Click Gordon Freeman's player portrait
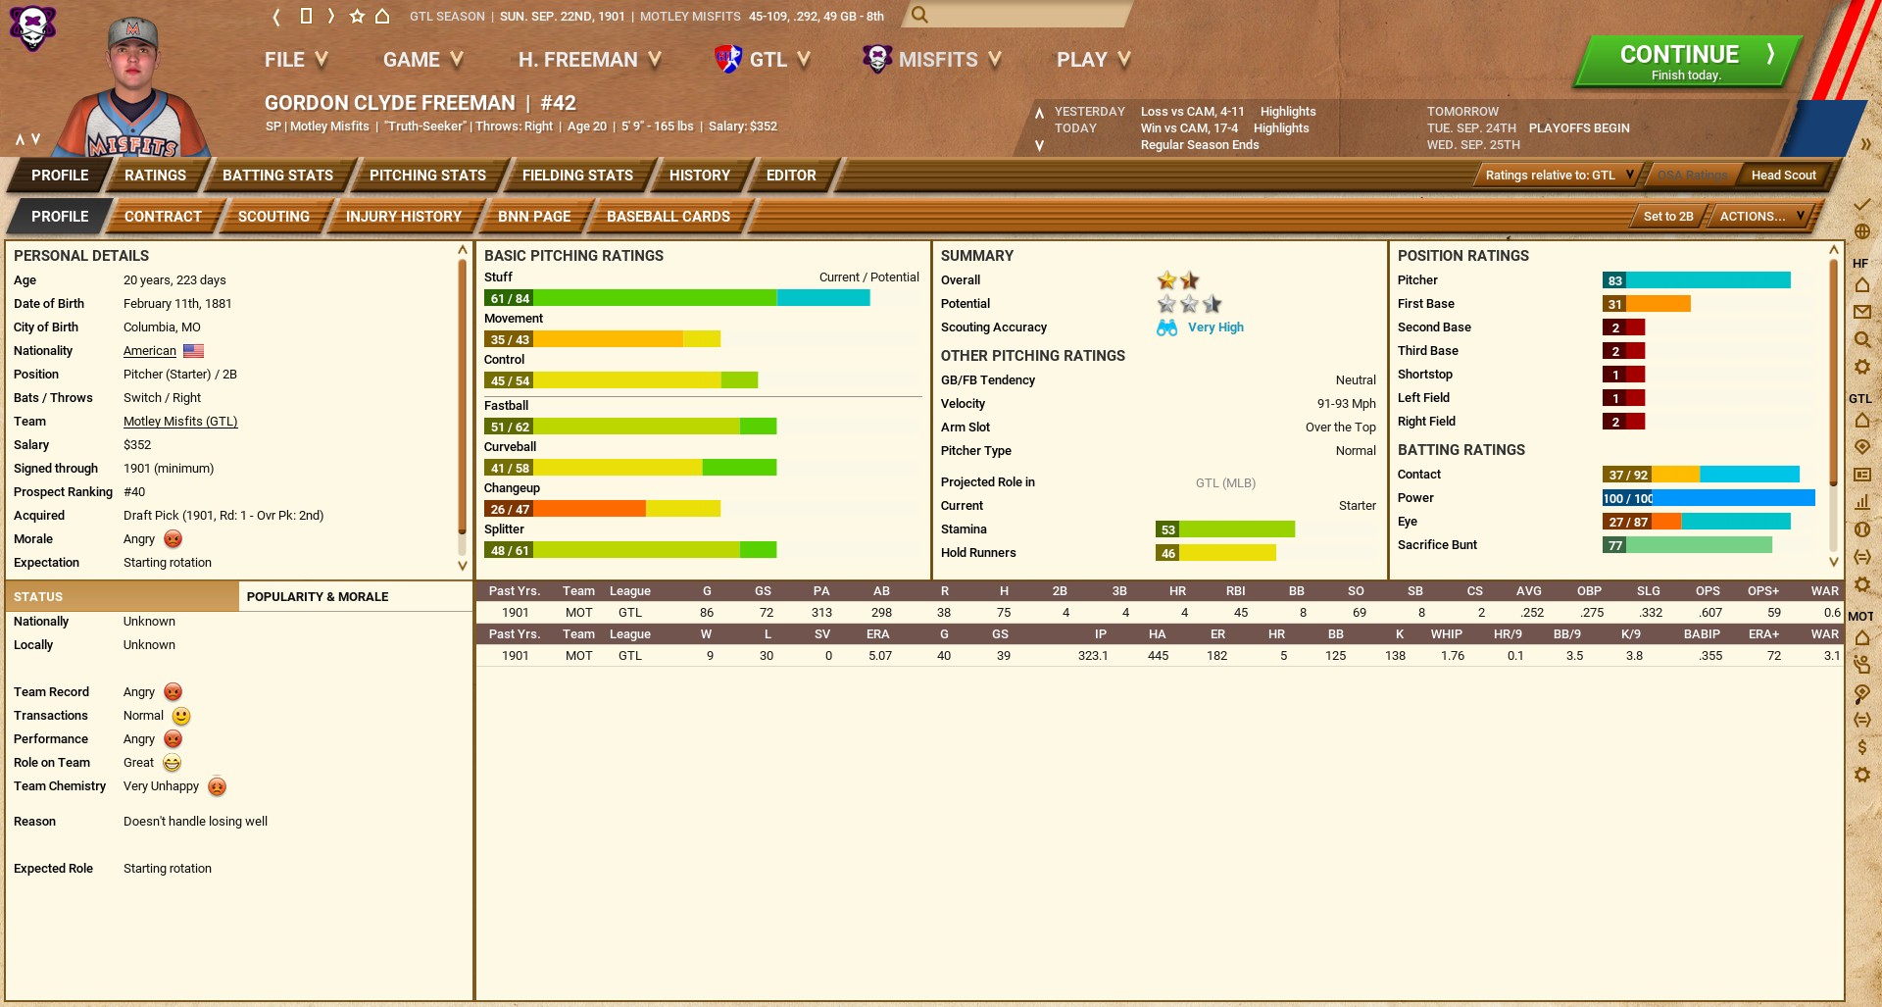The width and height of the screenshot is (1882, 1007). click(133, 88)
